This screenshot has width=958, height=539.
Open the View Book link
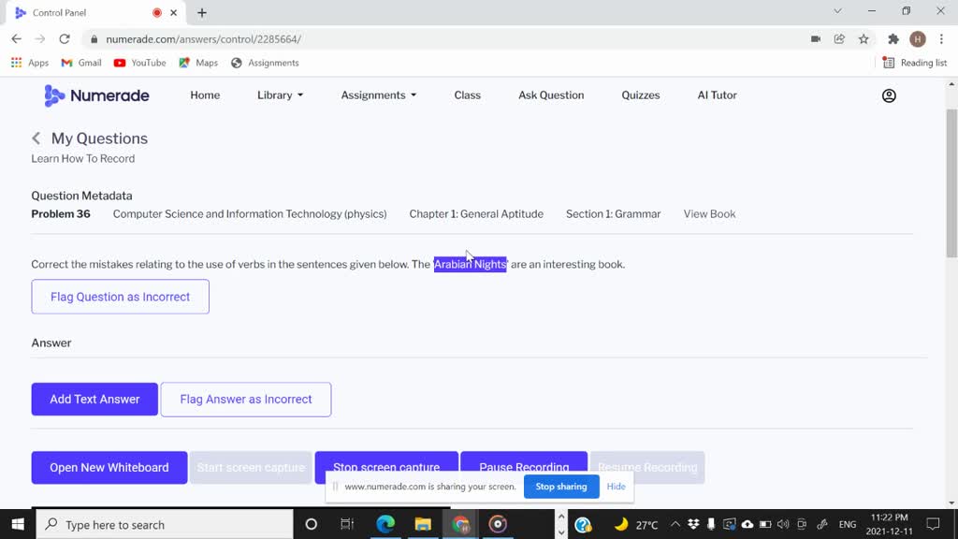(708, 213)
